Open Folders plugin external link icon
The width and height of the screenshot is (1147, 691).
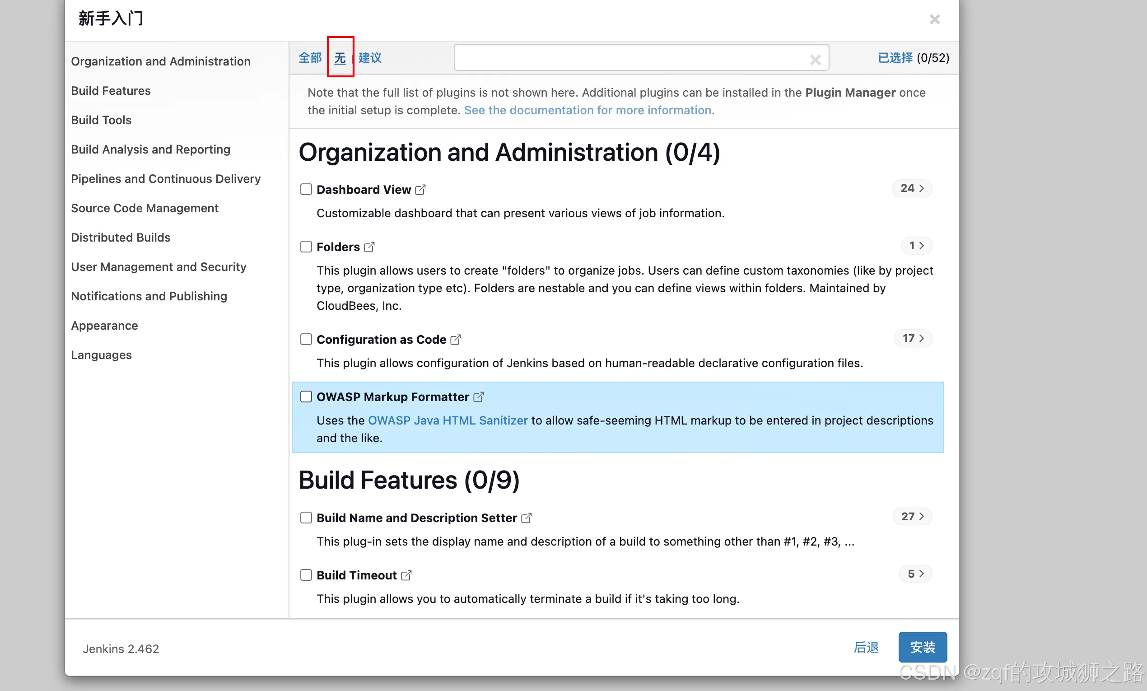[369, 247]
